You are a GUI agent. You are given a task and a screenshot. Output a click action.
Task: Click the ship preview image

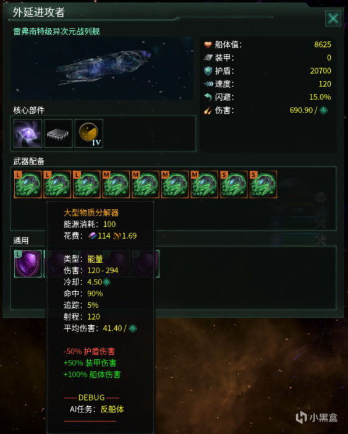coord(102,69)
